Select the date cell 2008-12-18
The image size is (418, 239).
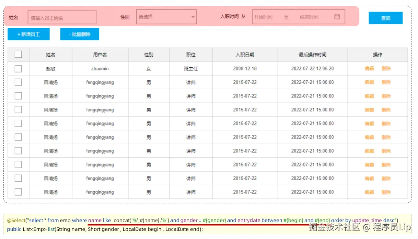(245, 68)
